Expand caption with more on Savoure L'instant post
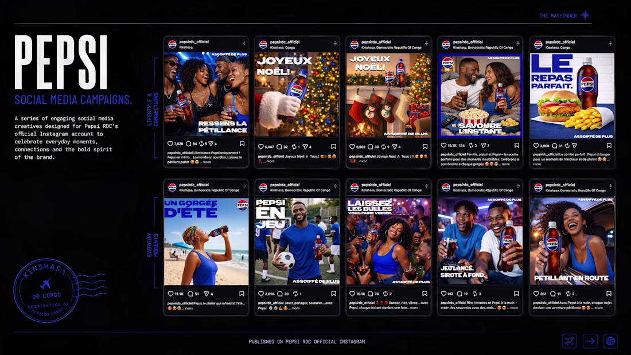The width and height of the screenshot is (631, 355). (x=506, y=164)
